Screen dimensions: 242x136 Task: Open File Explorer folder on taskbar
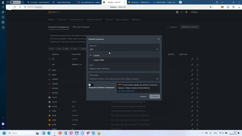coord(99,133)
